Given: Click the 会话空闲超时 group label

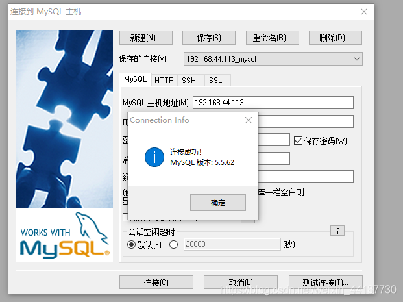Looking at the screenshot, I should (x=151, y=232).
